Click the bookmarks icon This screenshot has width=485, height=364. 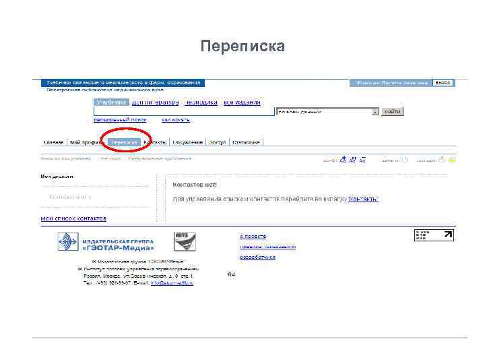point(442,160)
